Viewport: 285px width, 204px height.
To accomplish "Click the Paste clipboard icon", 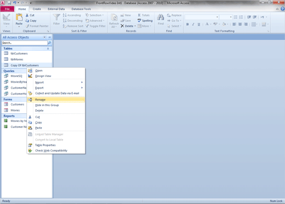I will click(x=19, y=18).
